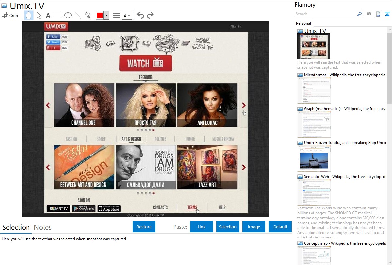
Task: Click the camera capture icon
Action: pyautogui.click(x=369, y=14)
